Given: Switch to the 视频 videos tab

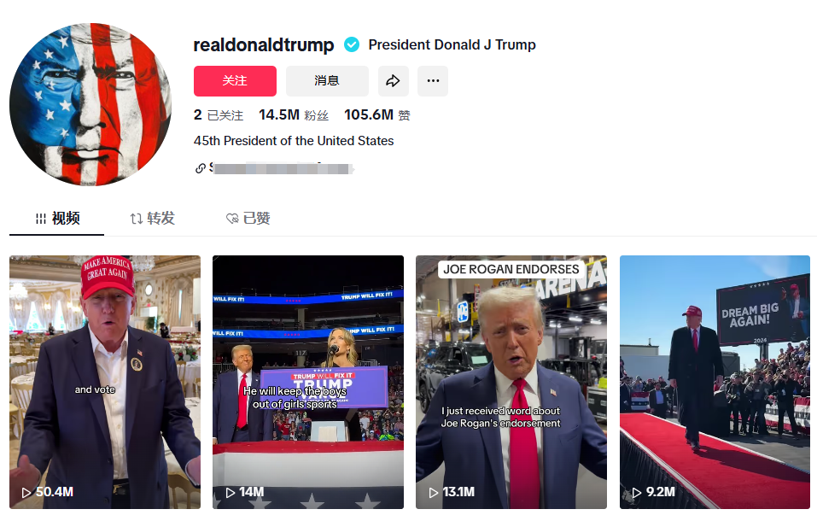Looking at the screenshot, I should coord(57,218).
